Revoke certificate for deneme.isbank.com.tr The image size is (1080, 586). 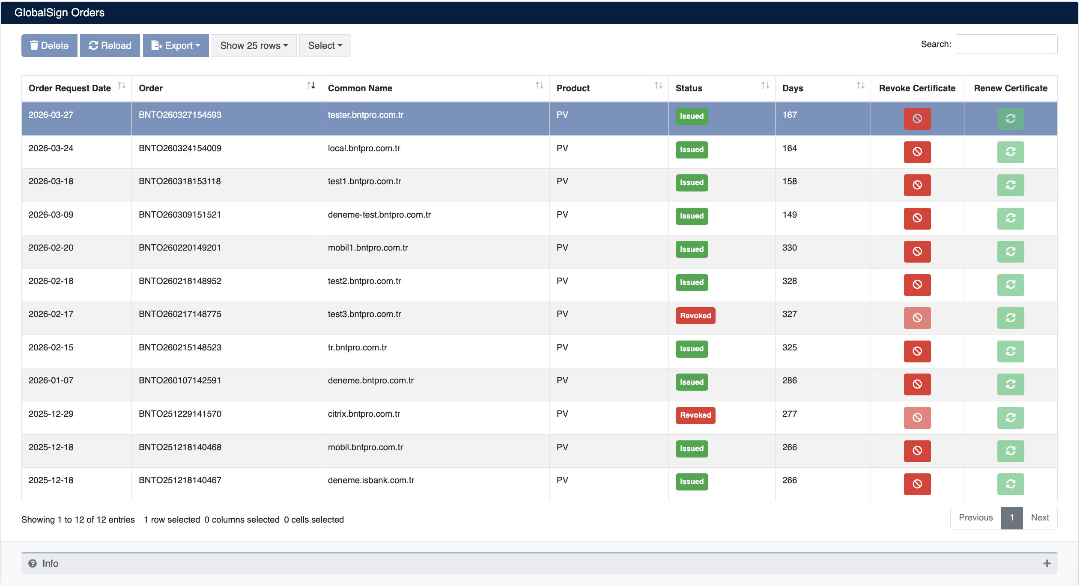pos(917,484)
